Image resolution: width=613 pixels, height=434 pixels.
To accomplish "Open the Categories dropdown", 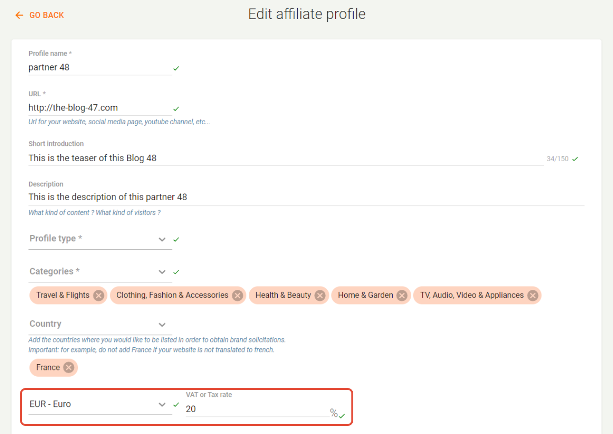I will tap(100, 272).
